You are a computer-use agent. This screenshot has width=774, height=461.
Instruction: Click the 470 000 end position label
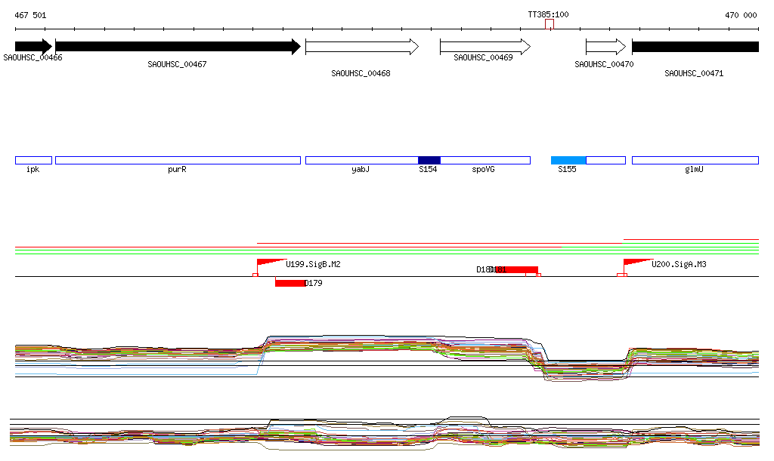741,15
